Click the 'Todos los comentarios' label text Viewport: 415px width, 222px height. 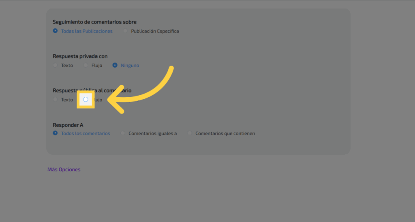pos(86,133)
